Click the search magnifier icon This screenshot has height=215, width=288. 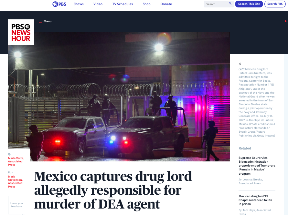230,4
